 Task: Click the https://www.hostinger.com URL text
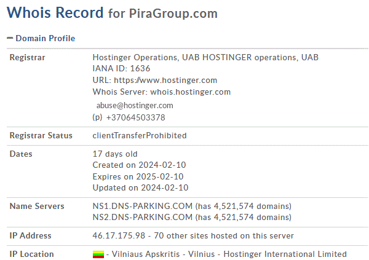pyautogui.click(x=165, y=81)
